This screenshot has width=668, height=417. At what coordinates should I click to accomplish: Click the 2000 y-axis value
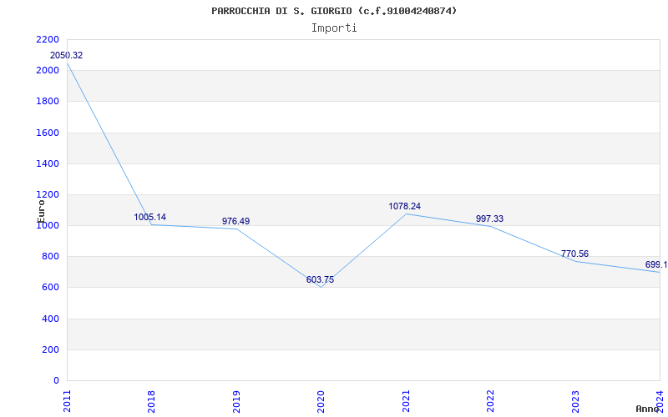[x=48, y=71]
